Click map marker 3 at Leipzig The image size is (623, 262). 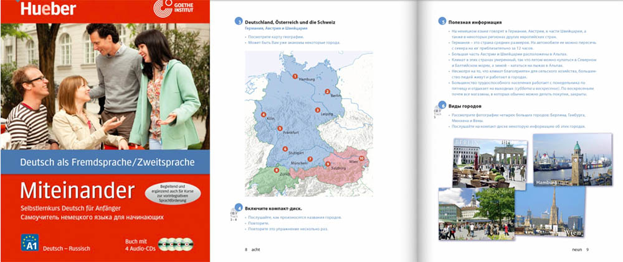click(x=318, y=110)
